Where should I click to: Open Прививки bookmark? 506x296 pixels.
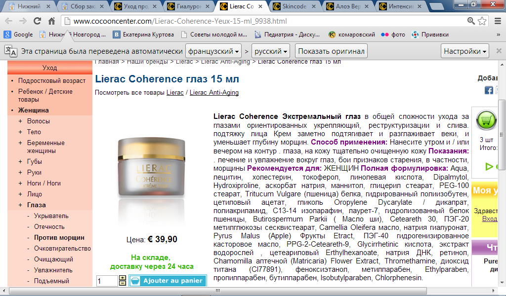point(430,35)
